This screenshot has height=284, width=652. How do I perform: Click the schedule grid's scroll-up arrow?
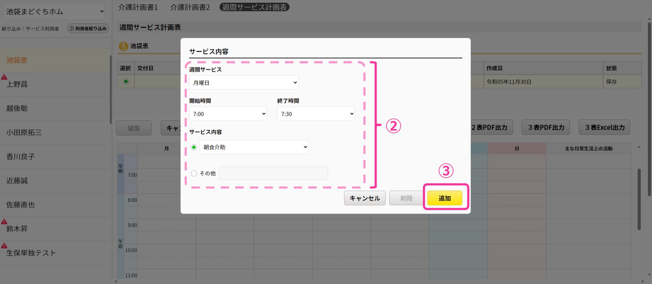(639, 147)
